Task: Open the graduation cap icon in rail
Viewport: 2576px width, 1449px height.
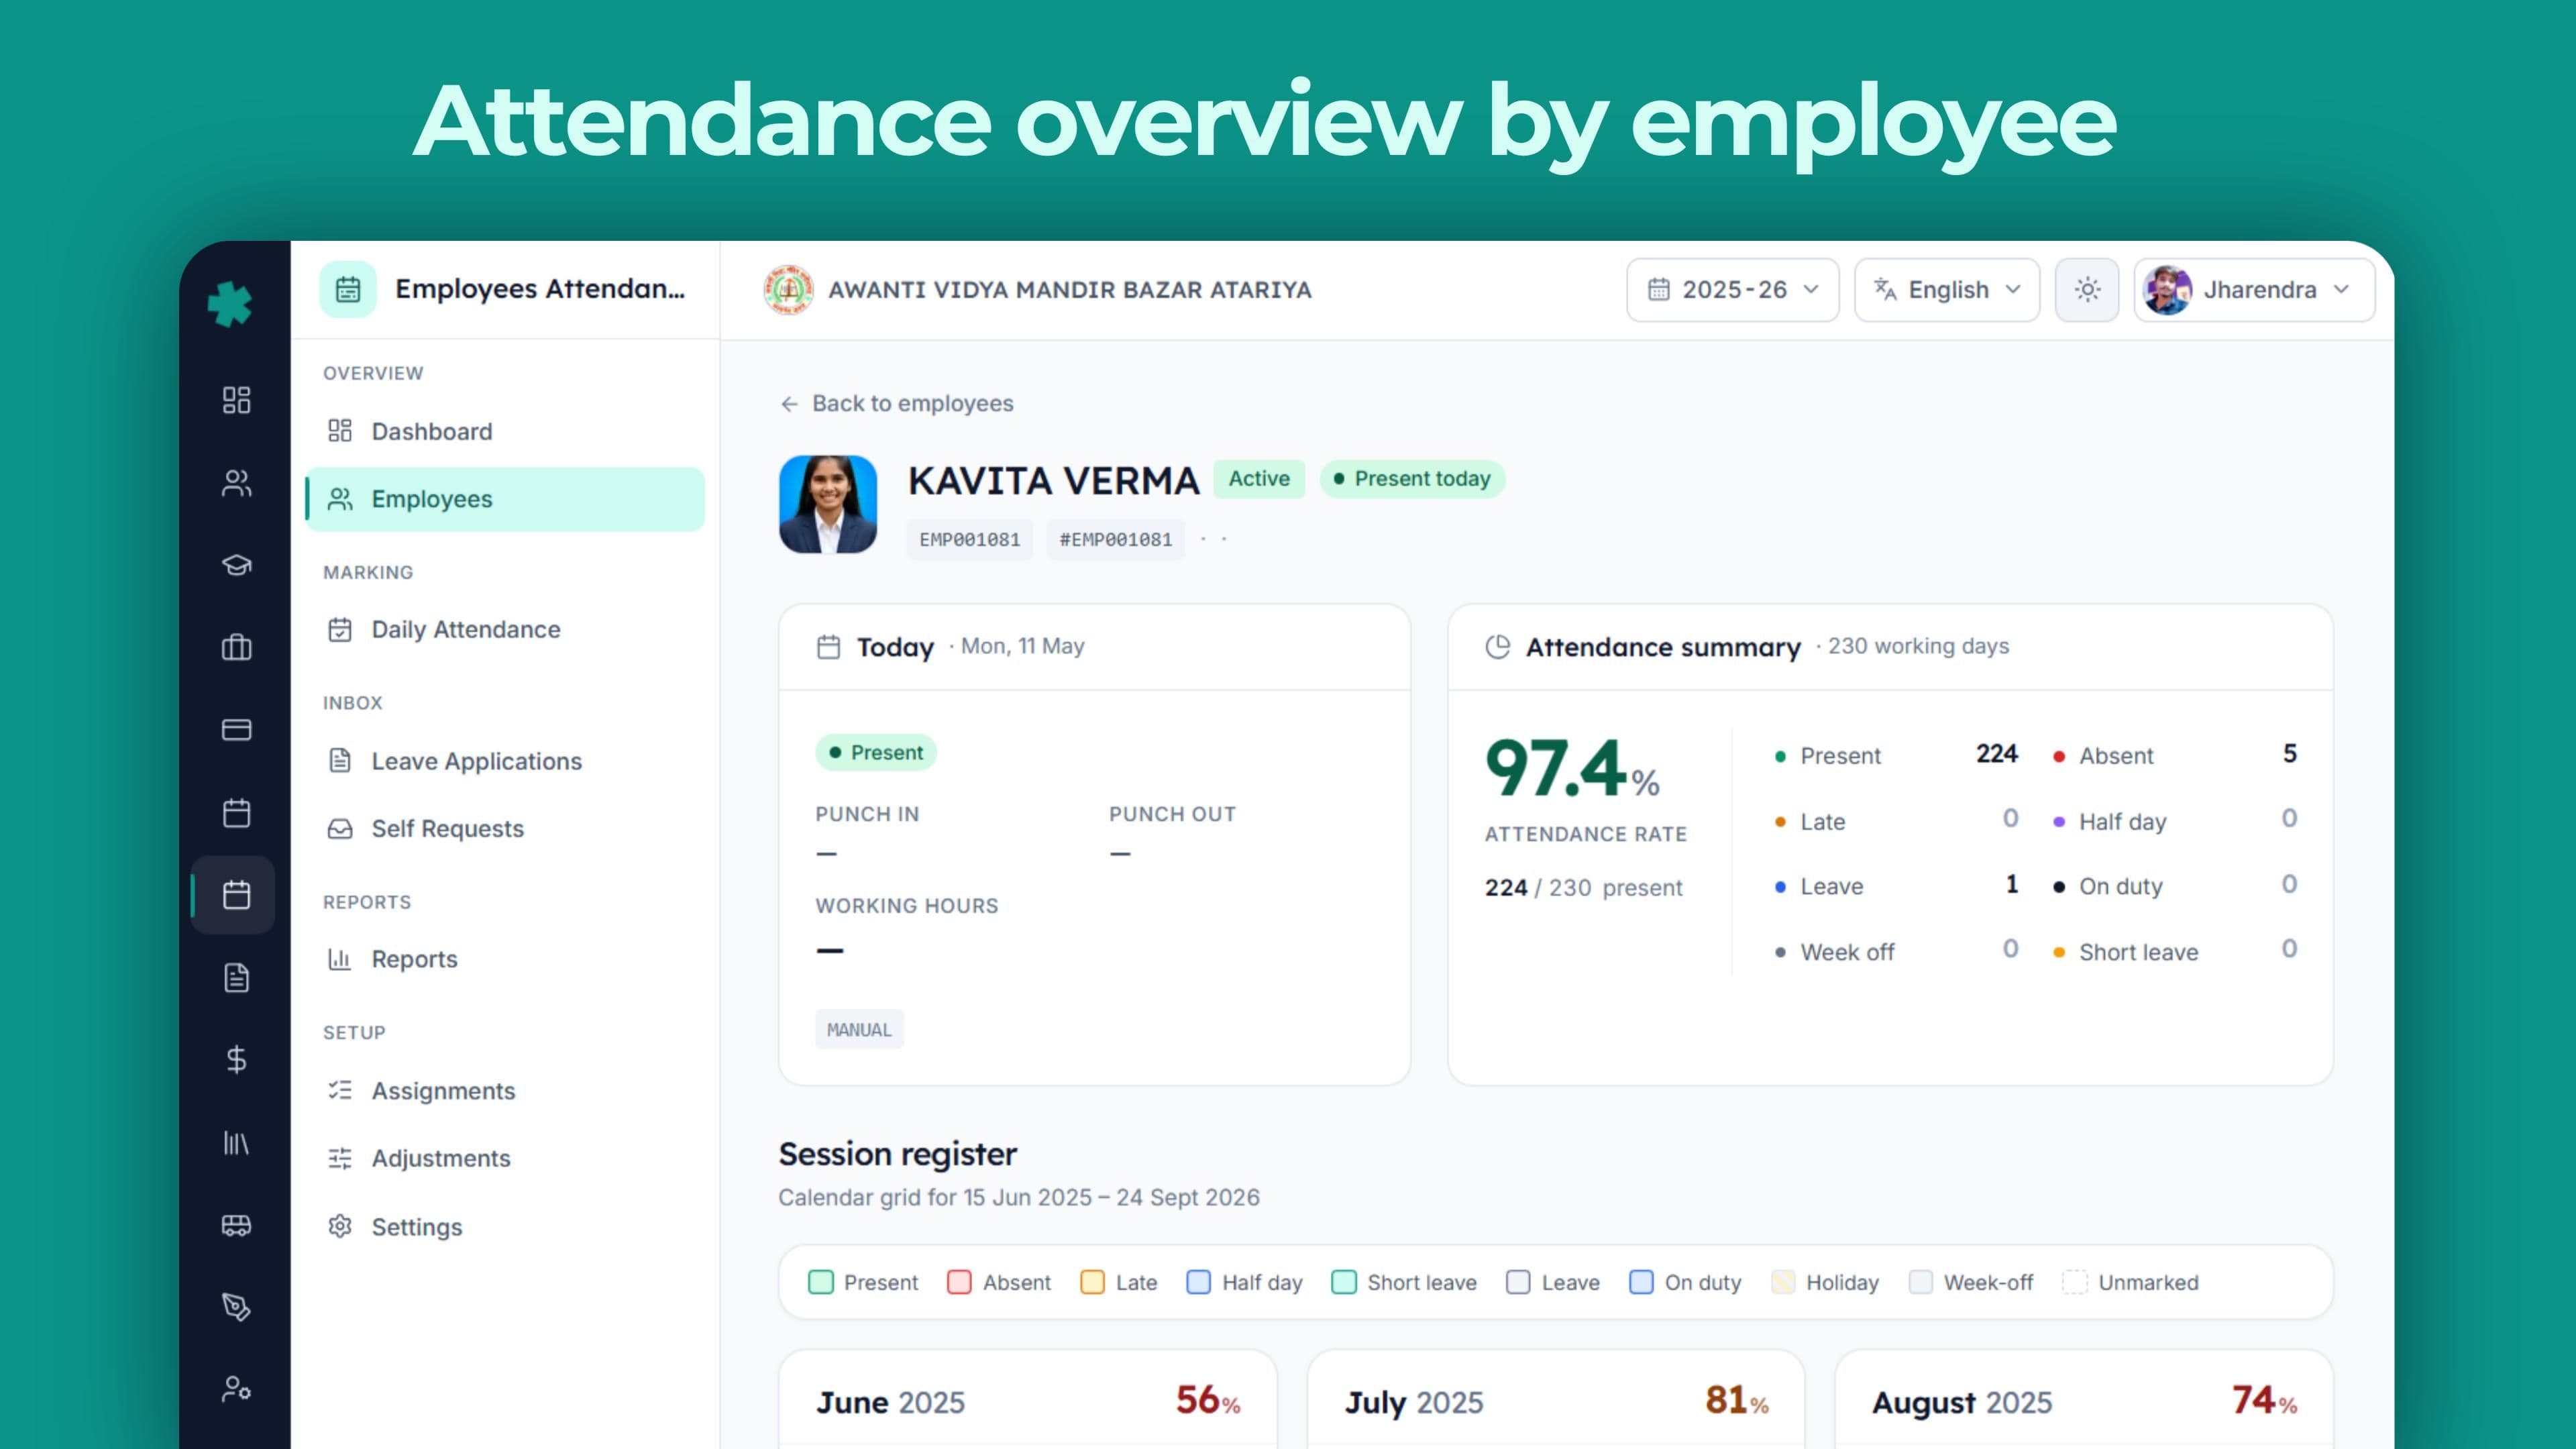Action: [x=236, y=565]
